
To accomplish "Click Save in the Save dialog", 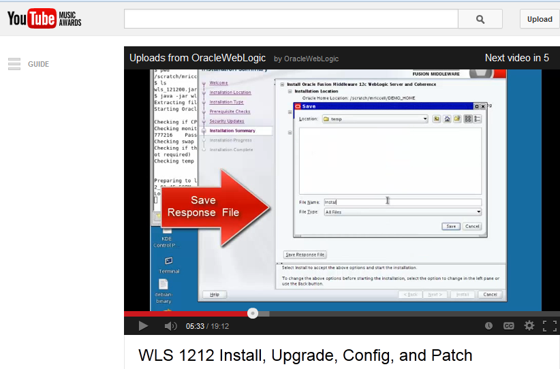I will [451, 226].
